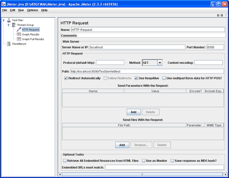This screenshot has height=178, width=229.
Task: Click the WorkBench clipboard icon
Action: point(9,44)
